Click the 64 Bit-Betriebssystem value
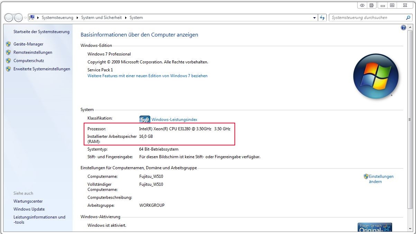Image resolution: width=416 pixels, height=234 pixels. click(x=159, y=150)
